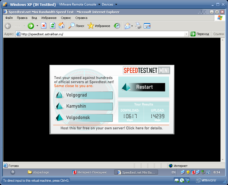Open the Справка menu
228x185 pixels.
pos(81,18)
